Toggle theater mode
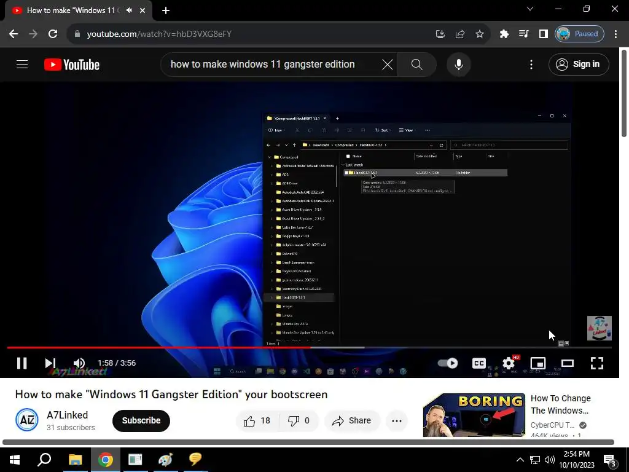629x472 pixels. click(567, 363)
